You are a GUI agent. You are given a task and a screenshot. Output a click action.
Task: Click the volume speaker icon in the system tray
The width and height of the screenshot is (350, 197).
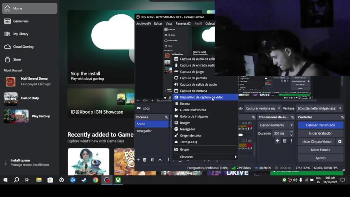point(295,180)
